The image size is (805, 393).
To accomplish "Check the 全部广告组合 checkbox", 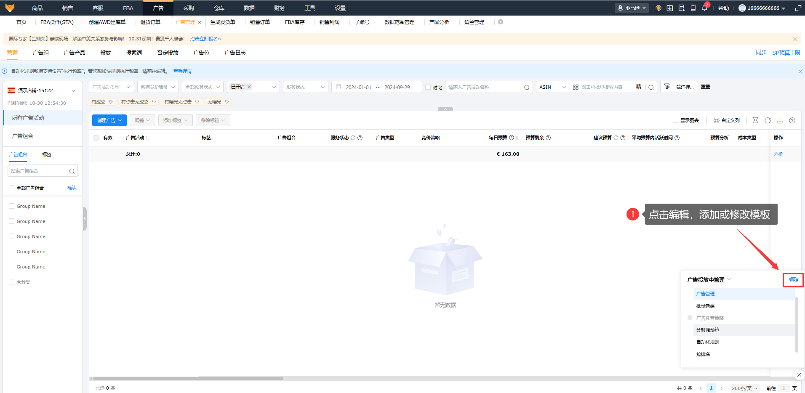I will (12, 188).
